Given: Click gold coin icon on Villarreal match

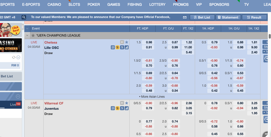Looking at the screenshot, I should click(x=117, y=108).
